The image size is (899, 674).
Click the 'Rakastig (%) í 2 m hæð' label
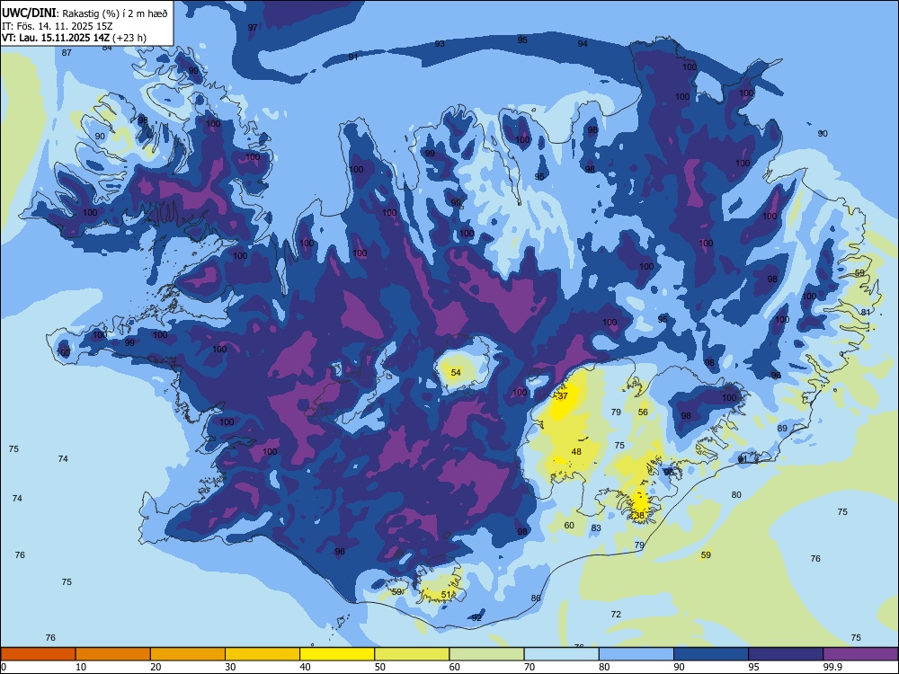pos(115,13)
